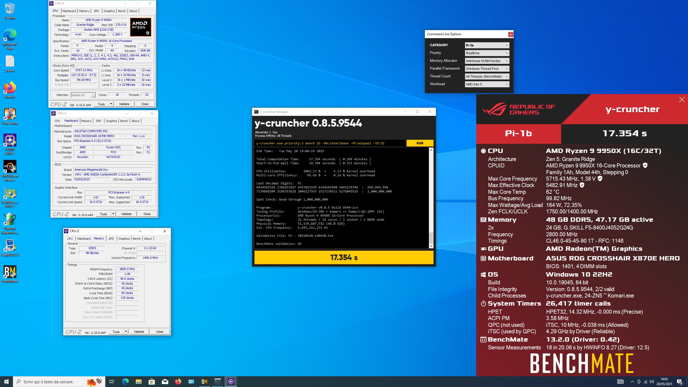Screen dimensions: 688x387
Task: Open the Priority Realtime dropdown
Action: click(487, 53)
